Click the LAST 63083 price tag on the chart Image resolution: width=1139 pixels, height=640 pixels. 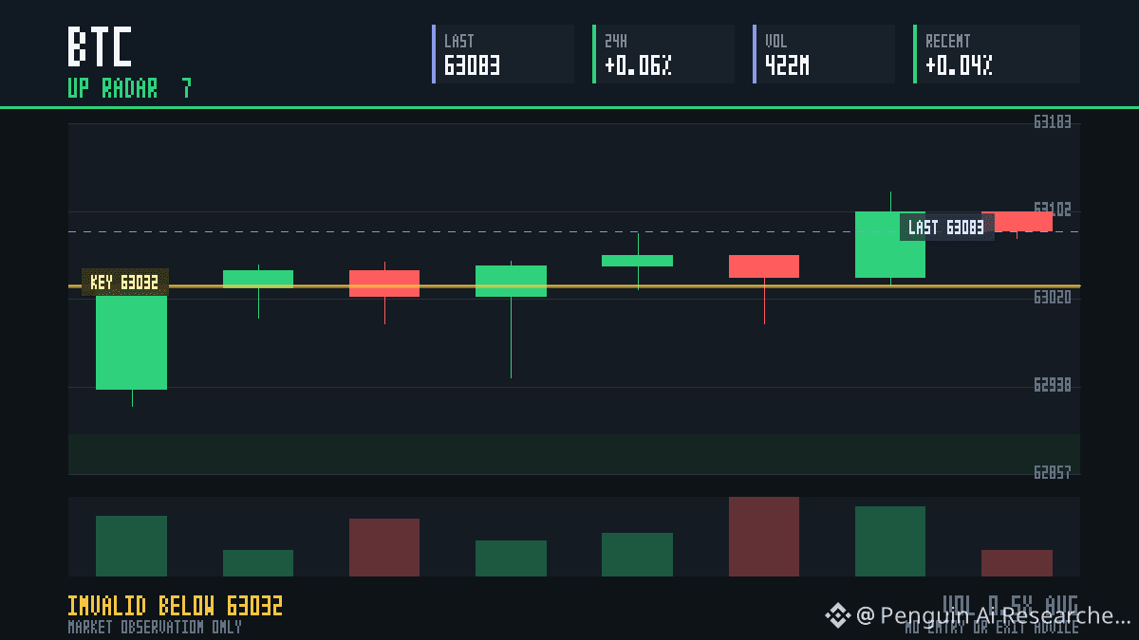coord(946,228)
